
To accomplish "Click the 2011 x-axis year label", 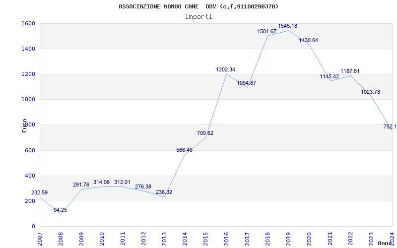I will pos(123,238).
